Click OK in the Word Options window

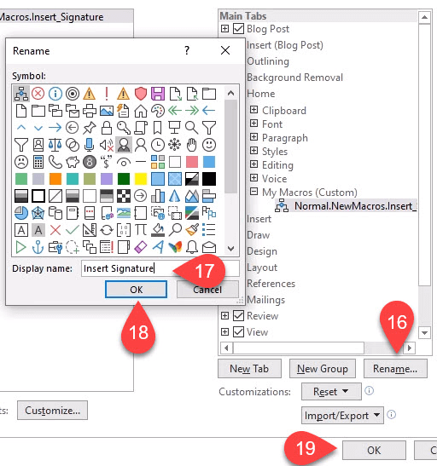click(374, 450)
